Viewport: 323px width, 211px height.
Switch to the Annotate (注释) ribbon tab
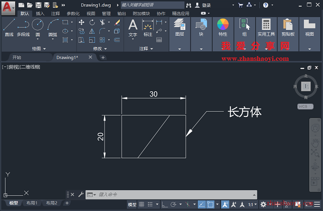(56, 13)
